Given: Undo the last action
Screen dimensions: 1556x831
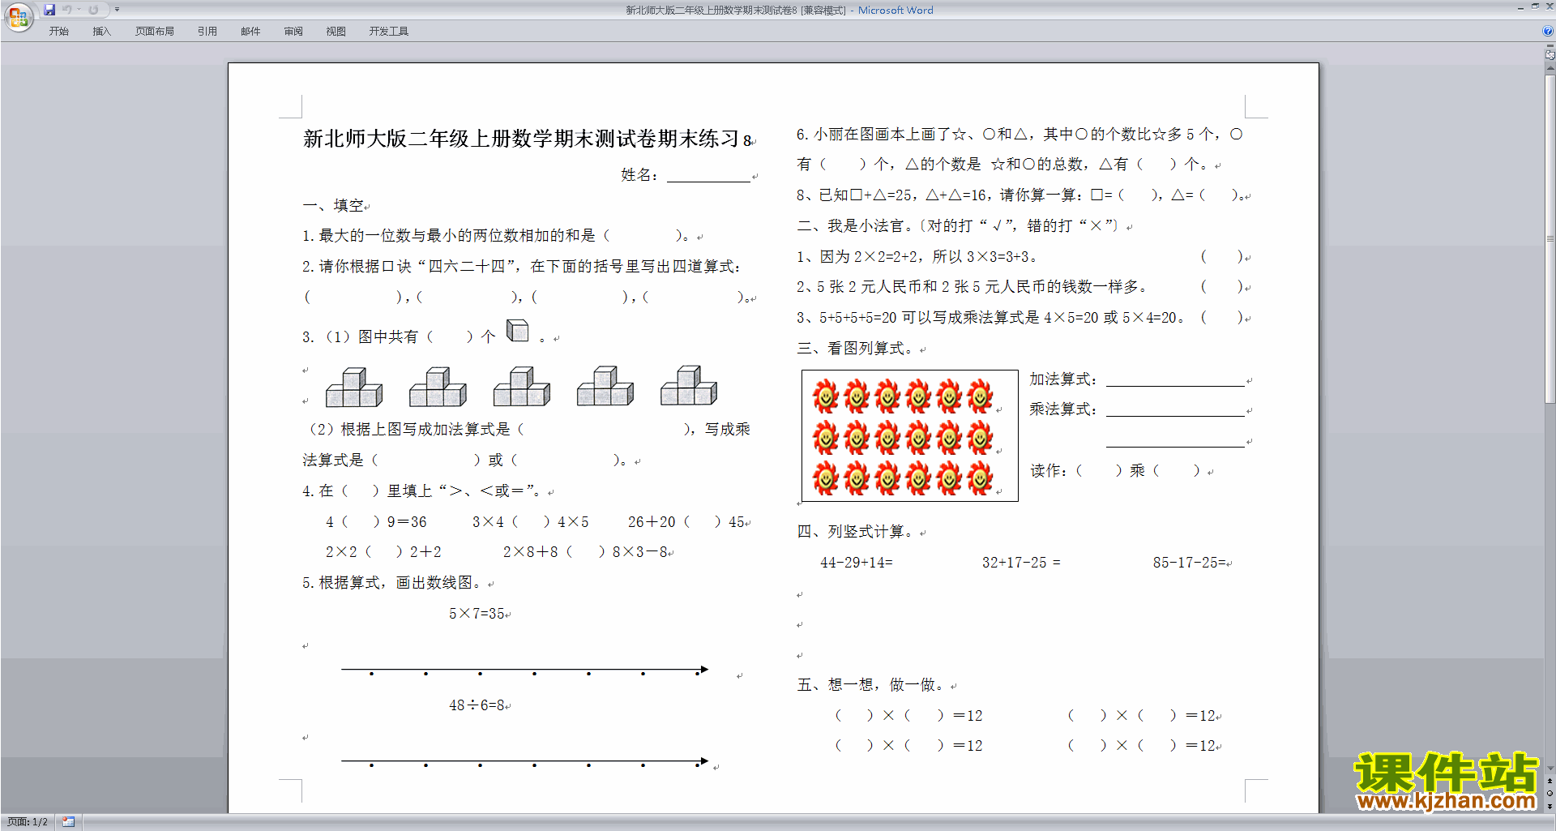Looking at the screenshot, I should click(67, 10).
